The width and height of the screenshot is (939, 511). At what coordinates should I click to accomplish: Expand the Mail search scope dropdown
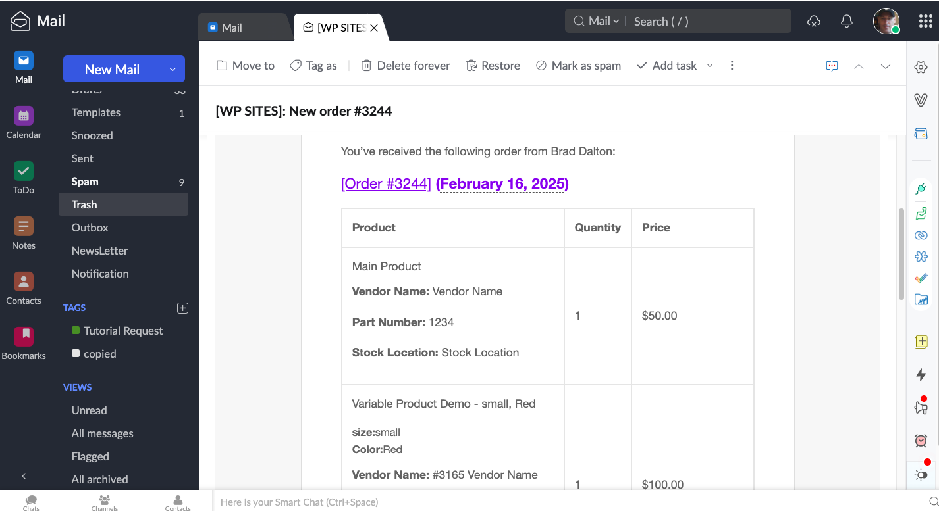pyautogui.click(x=604, y=21)
